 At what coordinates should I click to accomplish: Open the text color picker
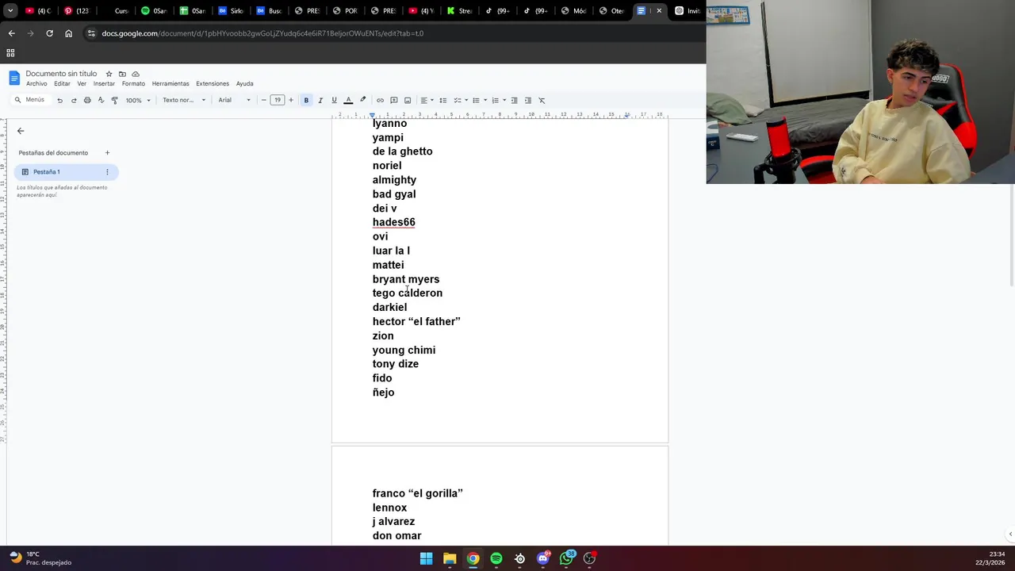(348, 100)
